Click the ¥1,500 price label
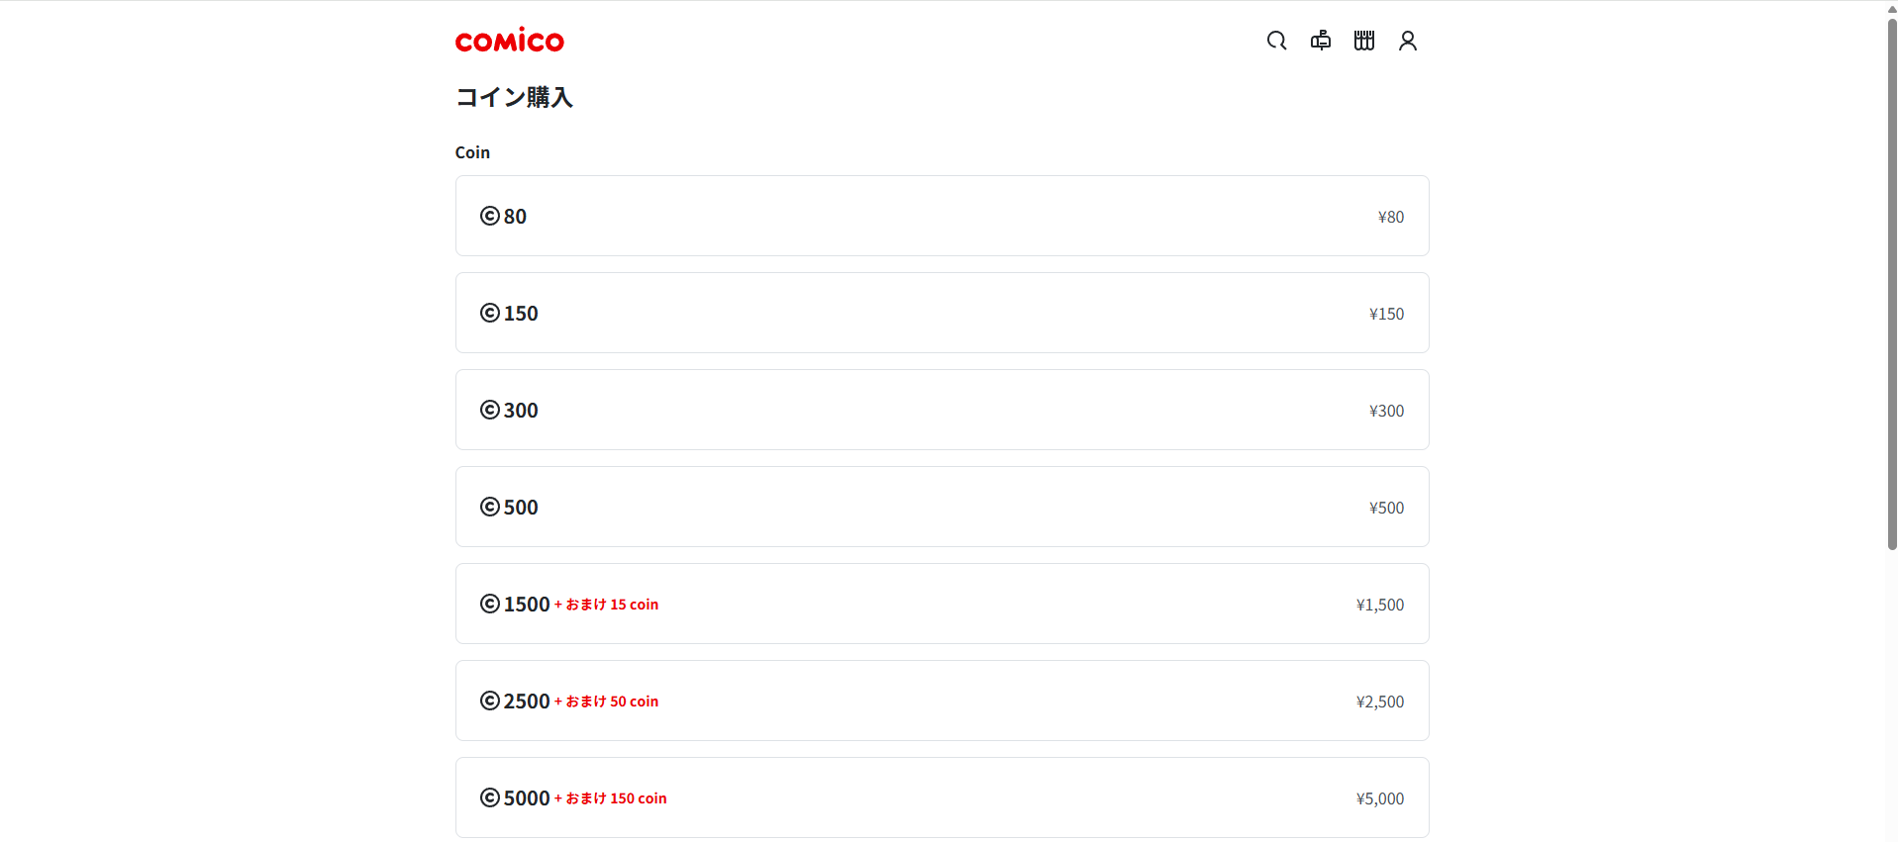1898x842 pixels. [1379, 605]
